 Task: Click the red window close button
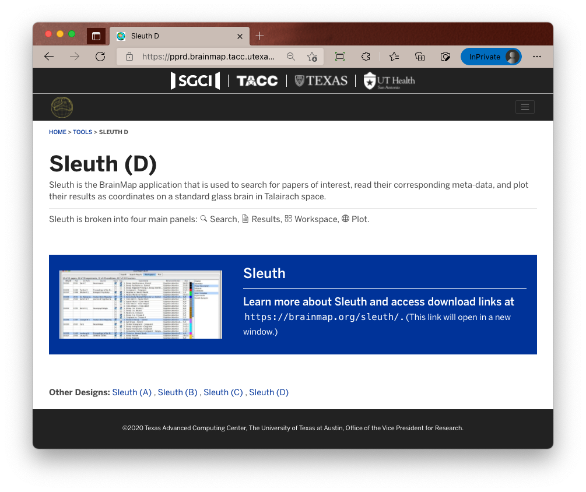click(48, 34)
